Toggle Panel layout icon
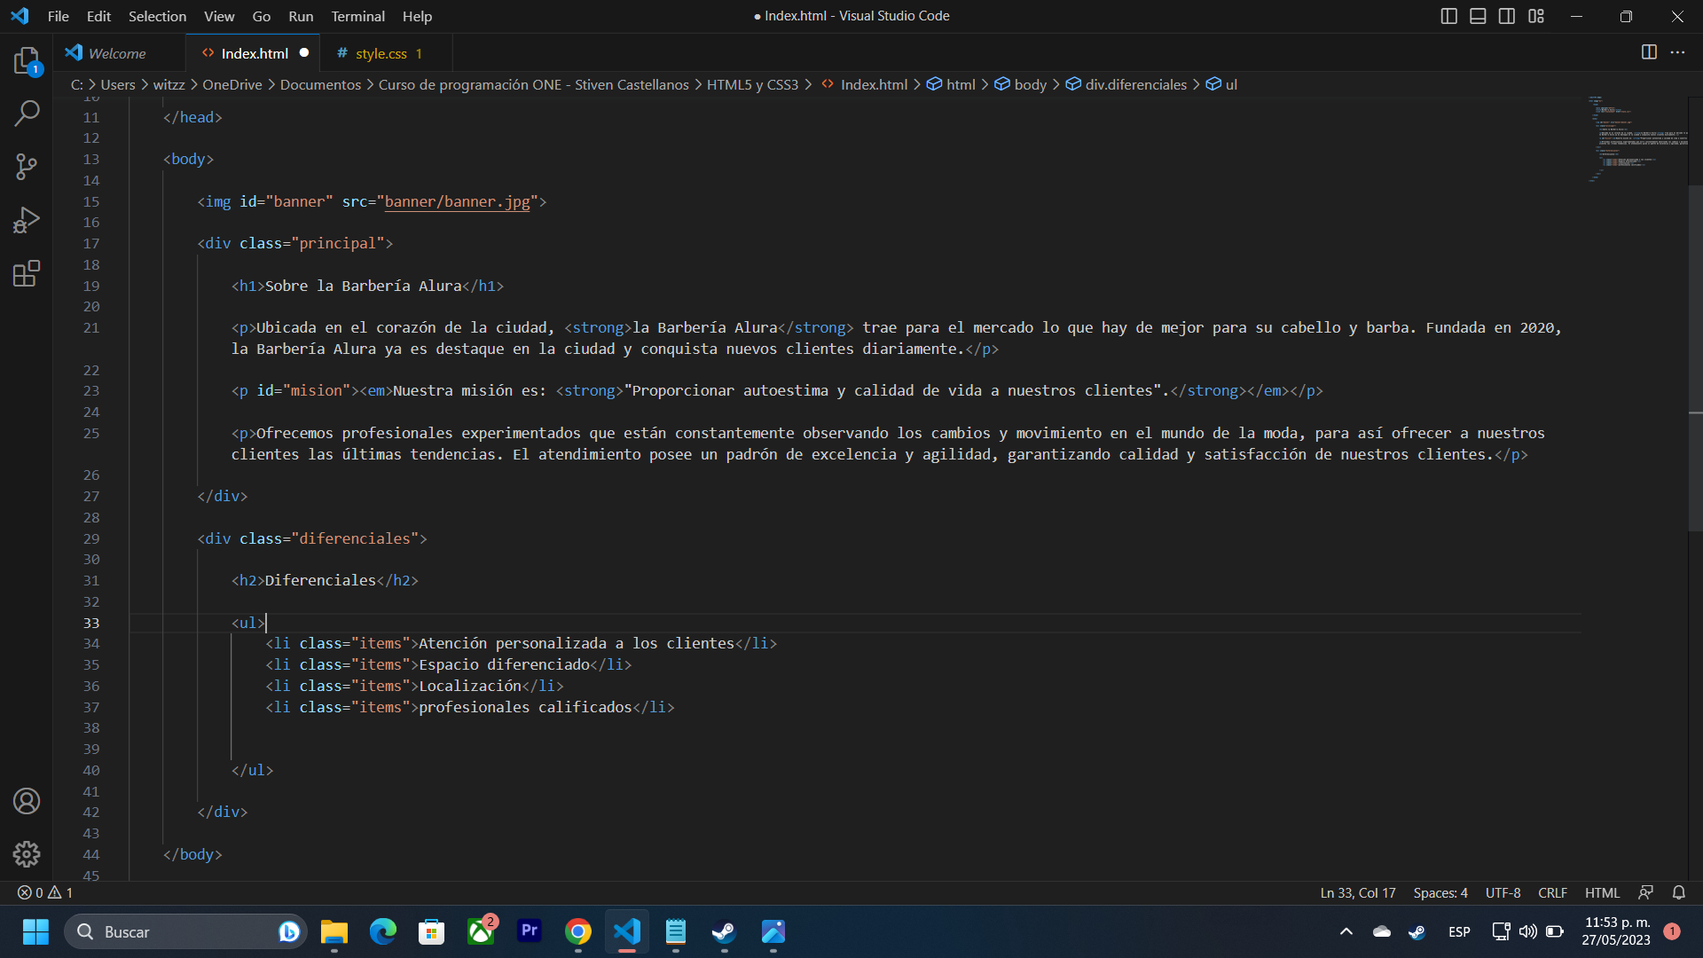The width and height of the screenshot is (1703, 958). coord(1478,16)
